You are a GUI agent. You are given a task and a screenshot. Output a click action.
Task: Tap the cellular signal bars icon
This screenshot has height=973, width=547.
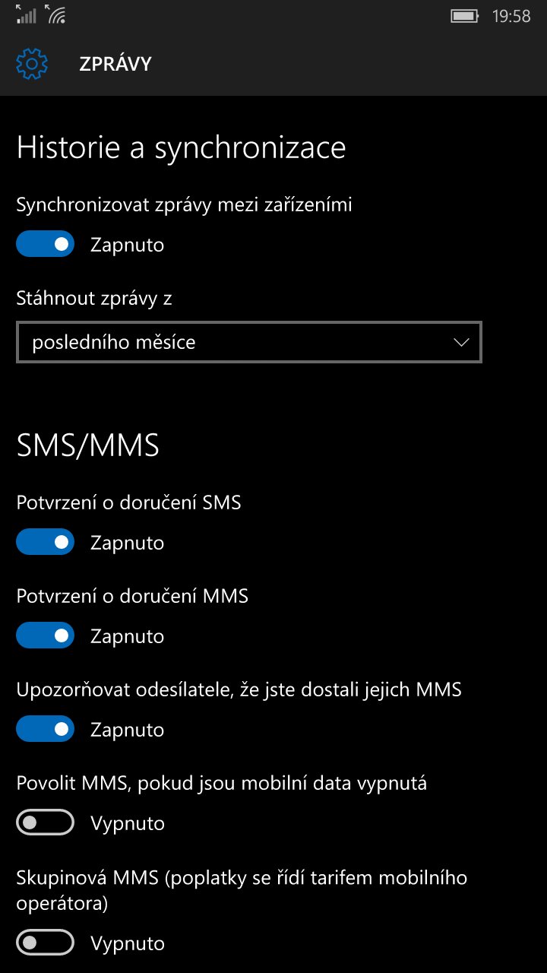(x=25, y=14)
